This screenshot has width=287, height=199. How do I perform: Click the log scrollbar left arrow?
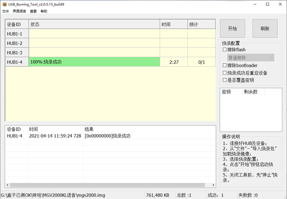tap(8, 185)
